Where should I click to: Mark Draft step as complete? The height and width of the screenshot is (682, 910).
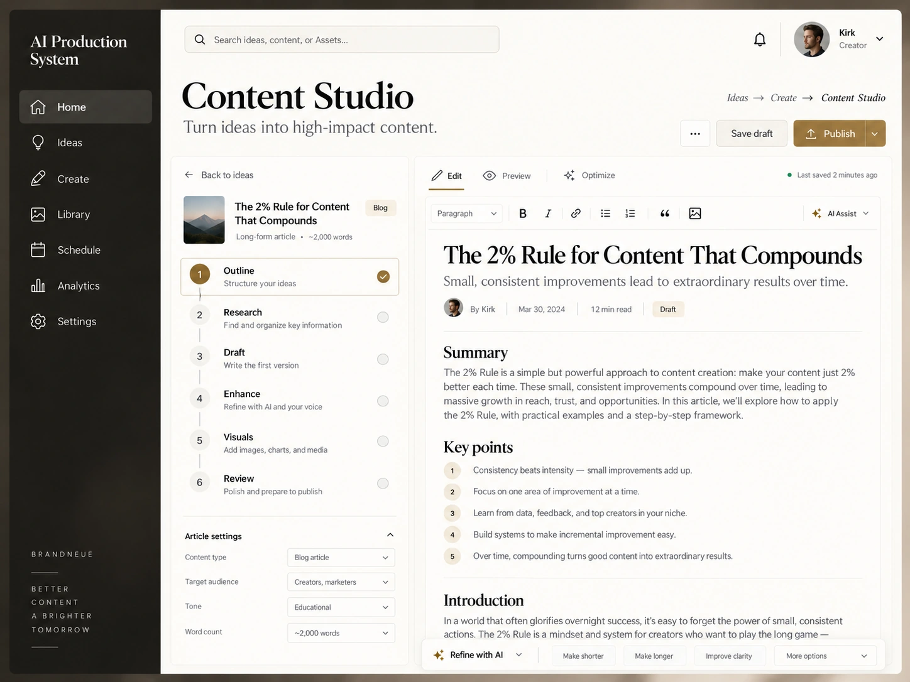click(x=383, y=359)
